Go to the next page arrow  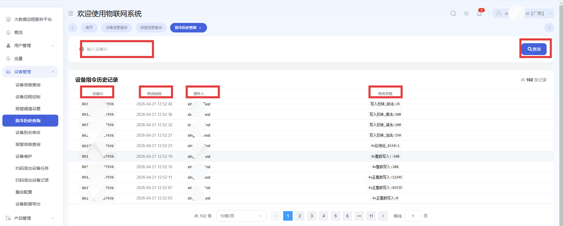[383, 216]
